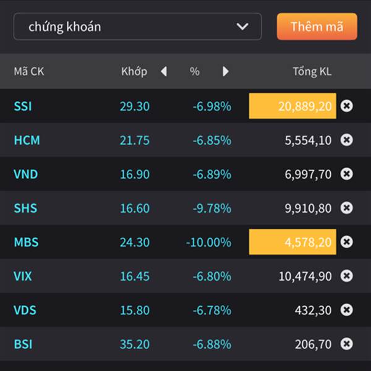
Task: Click the highlighted SSI volume 20,889,20
Action: pos(292,106)
